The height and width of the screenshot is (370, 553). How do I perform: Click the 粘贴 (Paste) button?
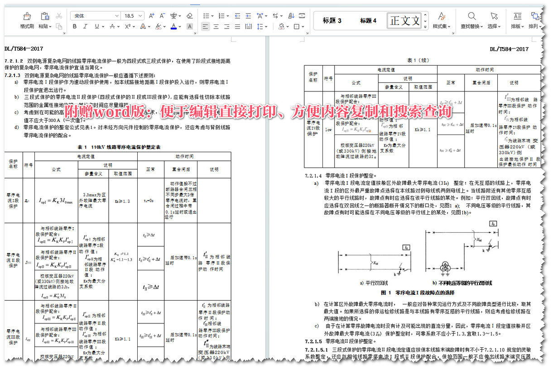pyautogui.click(x=44, y=19)
